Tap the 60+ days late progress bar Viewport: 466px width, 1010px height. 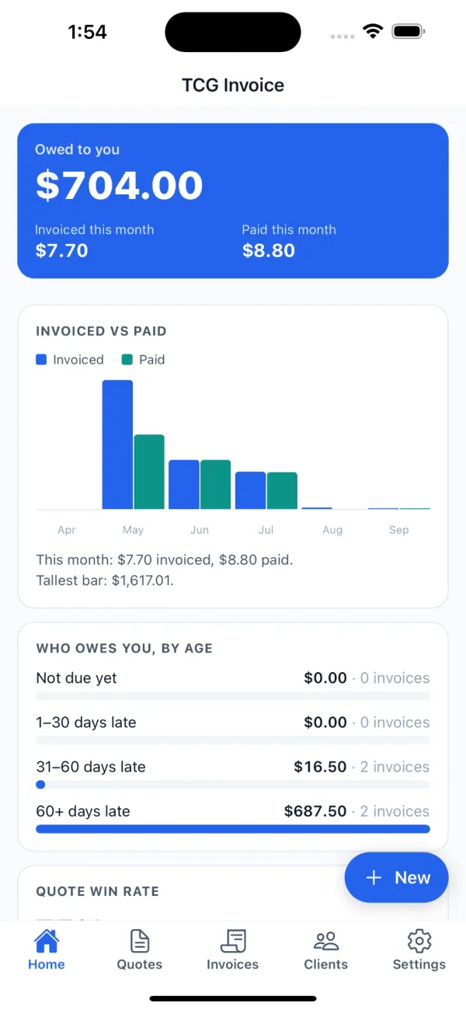click(233, 829)
